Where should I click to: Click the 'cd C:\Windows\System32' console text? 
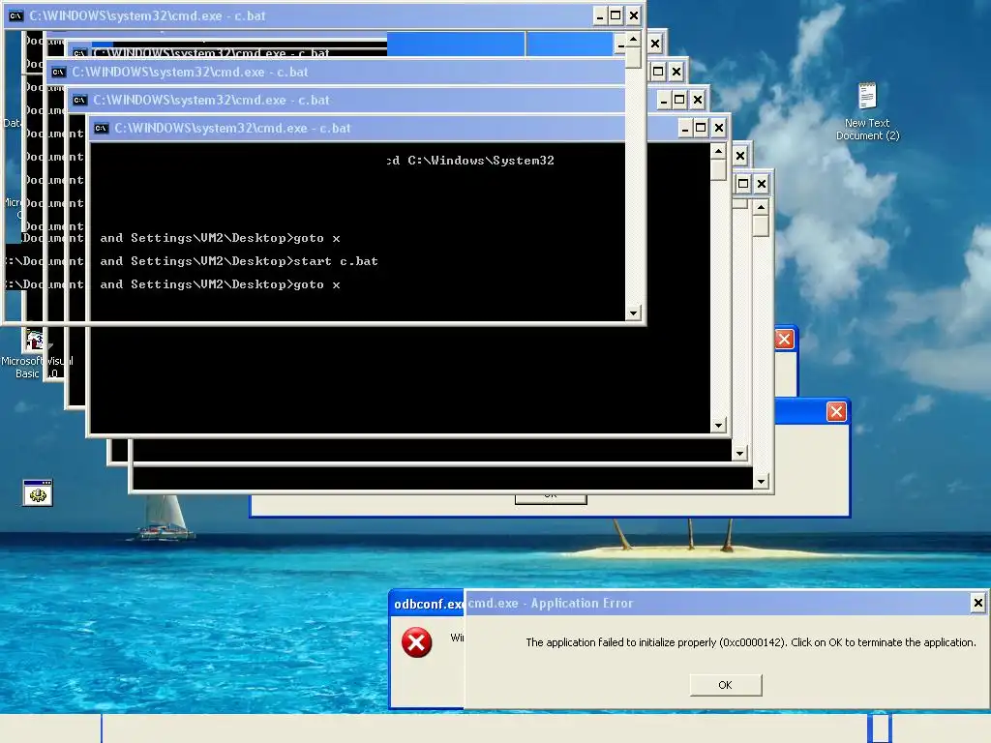[x=471, y=161]
